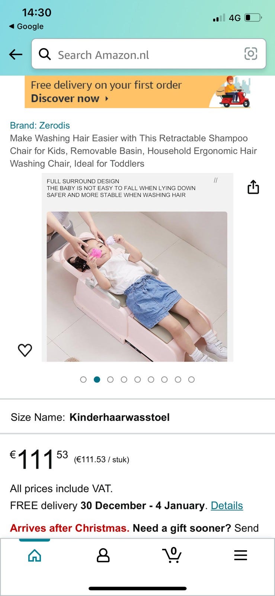Open the hamburger menu icon
Screen dimensions: 275x596
[x=240, y=555]
